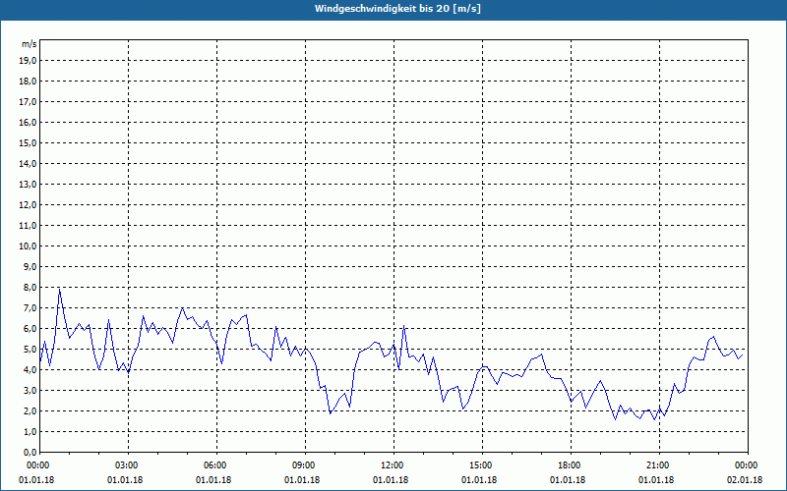
Task: Select the 0,0 y-axis origin label
Action: click(30, 452)
